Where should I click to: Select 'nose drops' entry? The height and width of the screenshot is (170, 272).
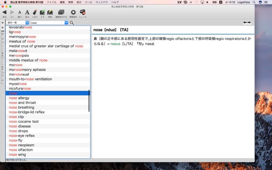48,131
